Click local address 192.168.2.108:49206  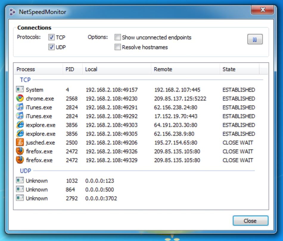(x=111, y=143)
